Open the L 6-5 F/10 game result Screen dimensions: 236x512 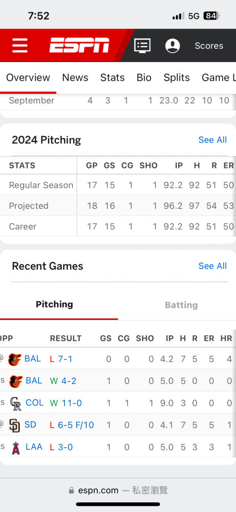pyautogui.click(x=72, y=425)
